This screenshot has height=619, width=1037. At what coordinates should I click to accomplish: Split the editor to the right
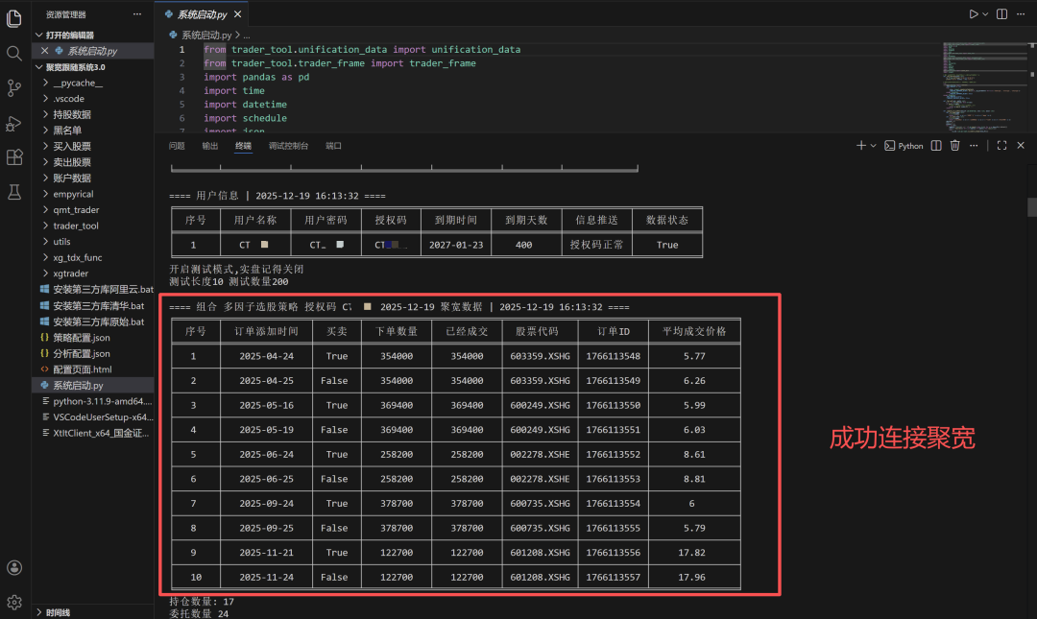click(1001, 14)
